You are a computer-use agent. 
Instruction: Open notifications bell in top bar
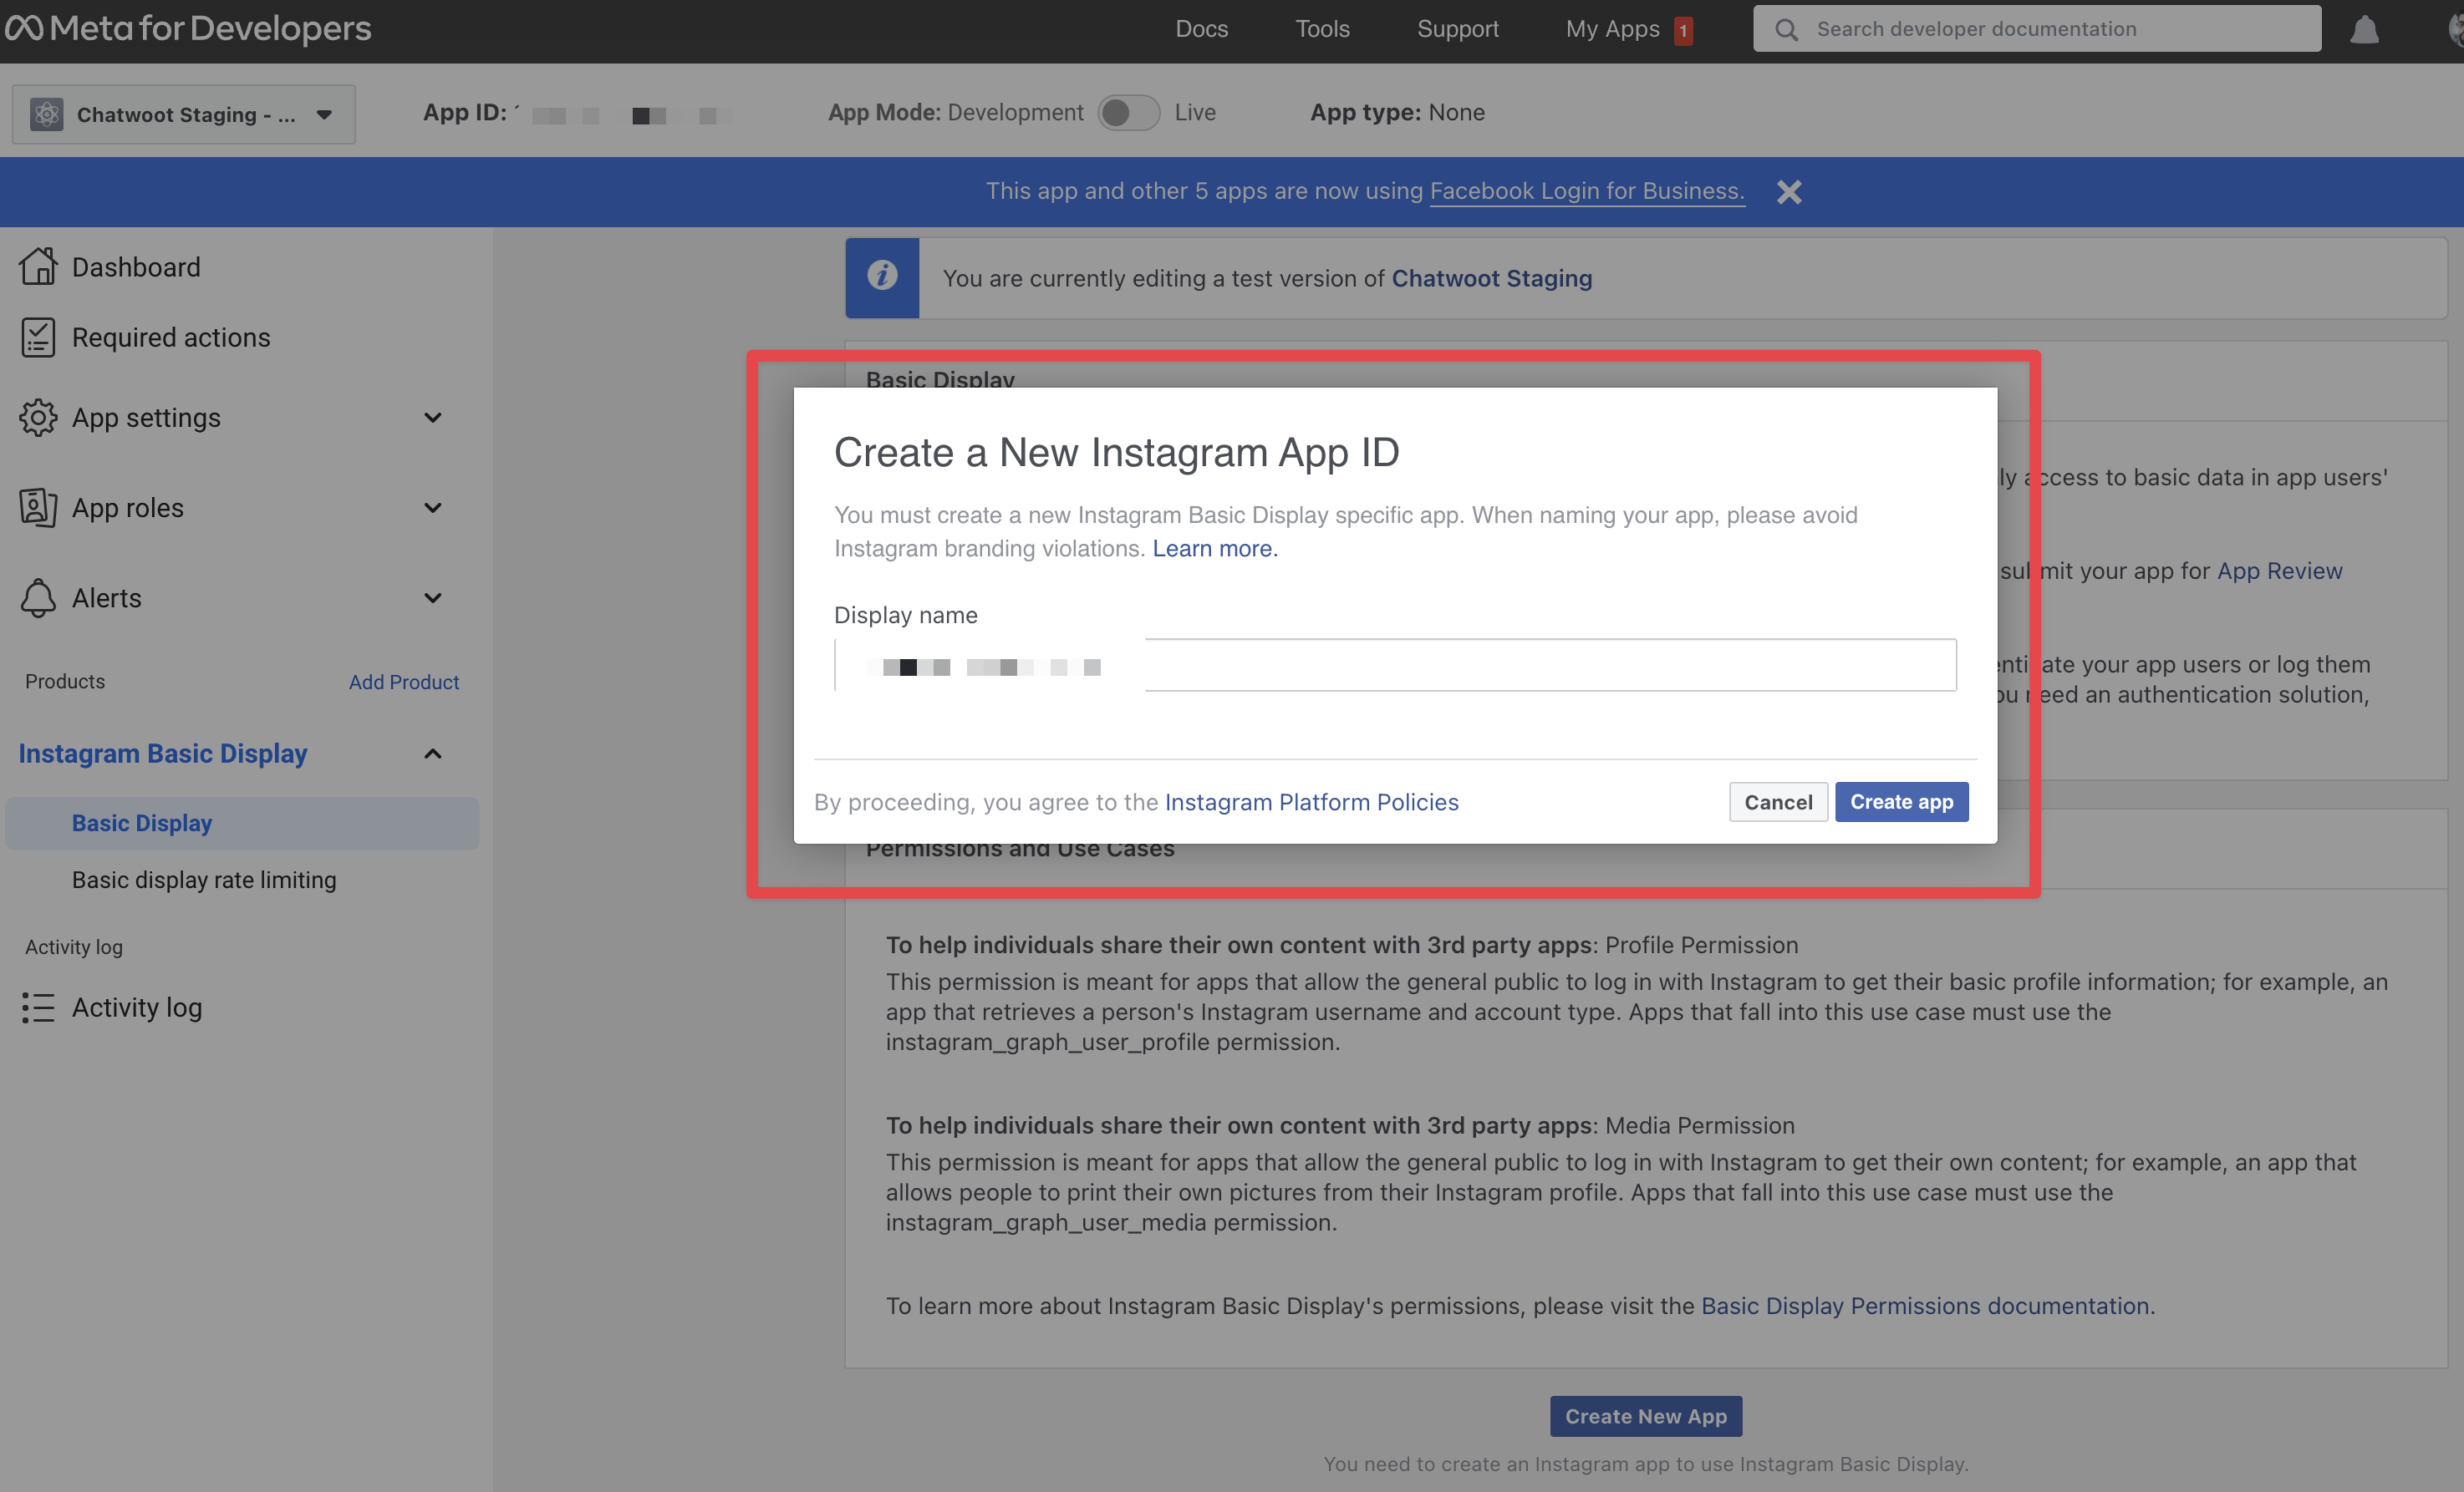pos(2363,29)
